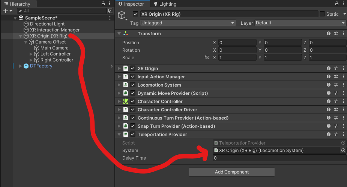The image size is (347, 187).
Task: Disable Input Action Manager component
Action: 133,76
